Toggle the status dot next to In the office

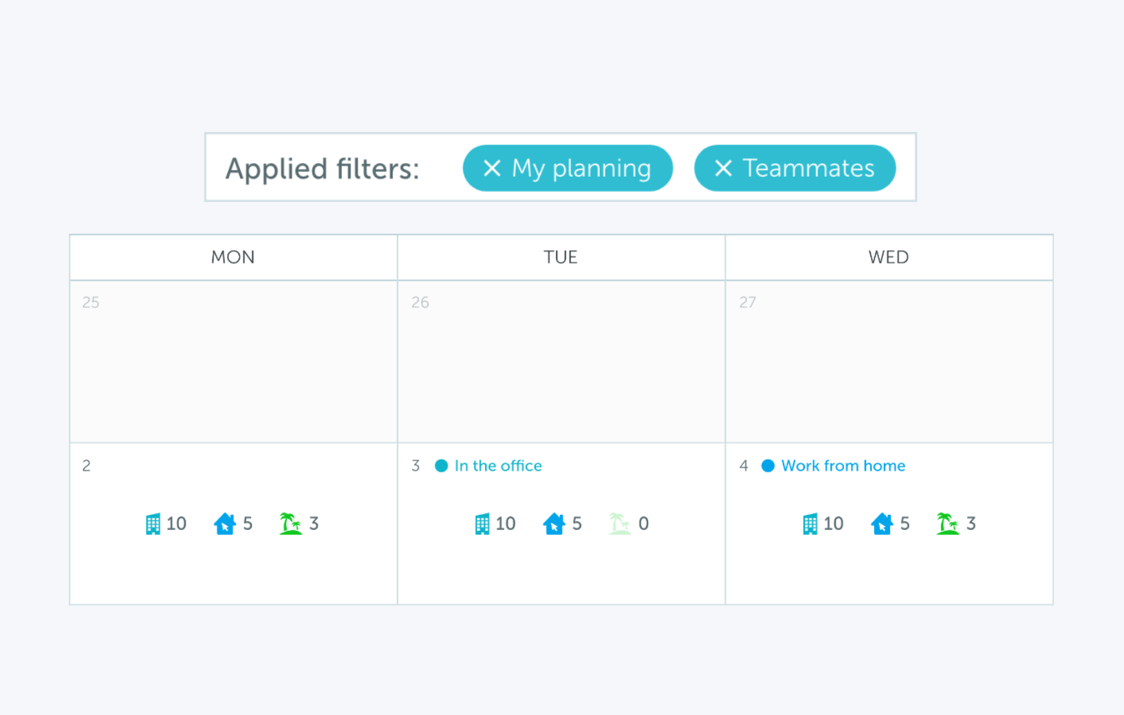click(441, 465)
